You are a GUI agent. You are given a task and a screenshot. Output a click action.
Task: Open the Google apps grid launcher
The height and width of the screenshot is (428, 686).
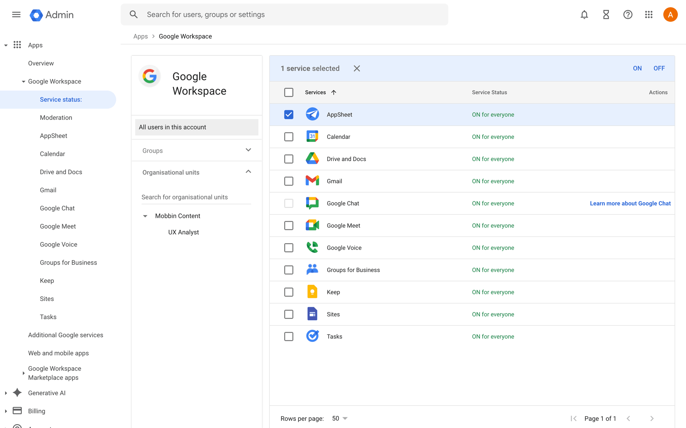click(x=649, y=15)
